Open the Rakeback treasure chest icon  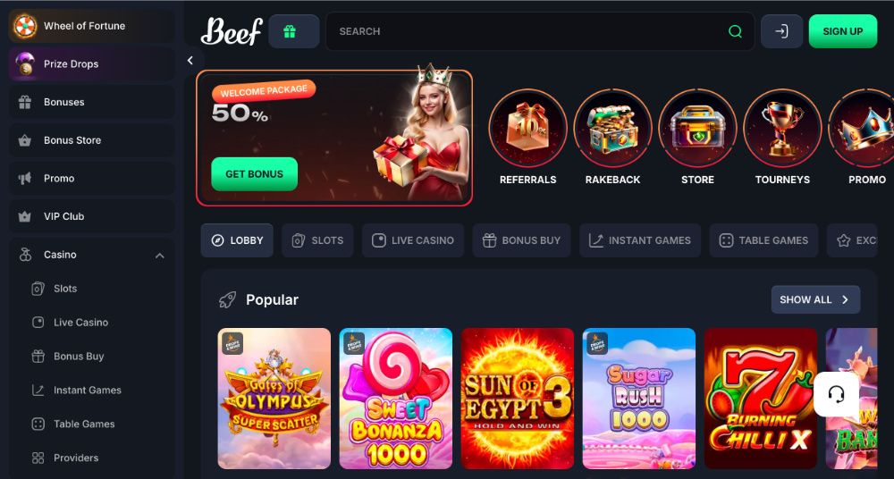point(613,128)
